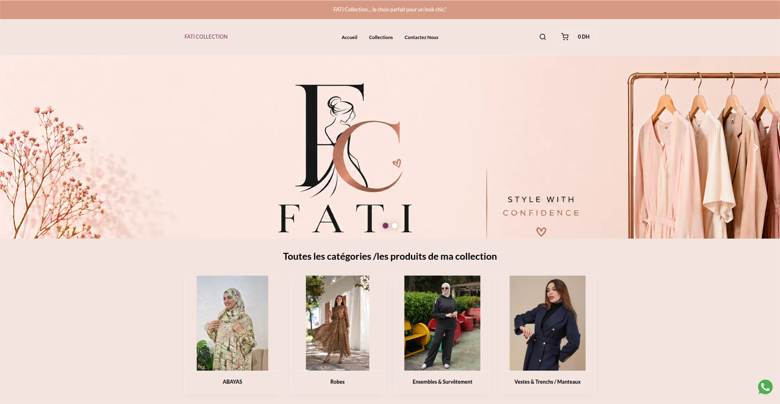Select the second white carousel dot
Screen dimensions: 780x404
[394, 226]
